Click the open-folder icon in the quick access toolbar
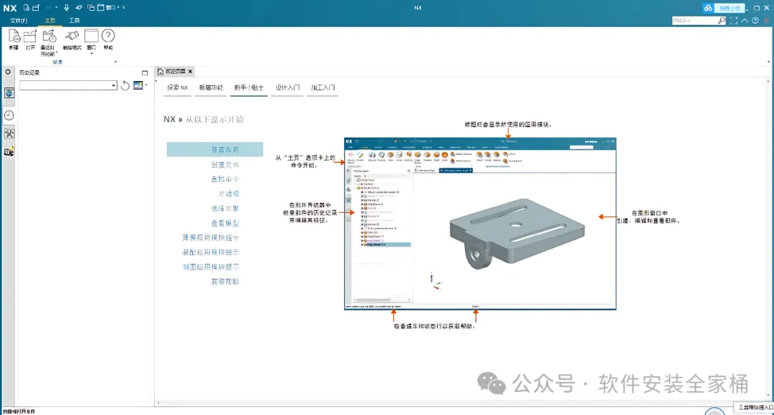 point(36,7)
